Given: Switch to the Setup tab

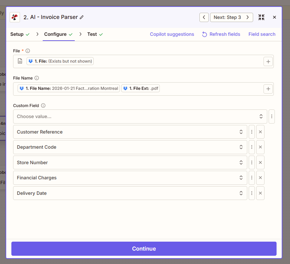Looking at the screenshot, I should click(x=17, y=34).
